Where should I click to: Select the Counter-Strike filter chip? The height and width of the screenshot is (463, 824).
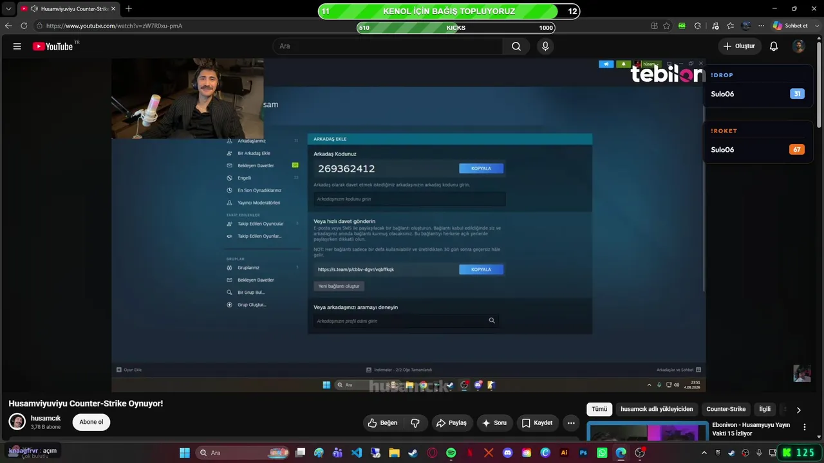[726, 409]
